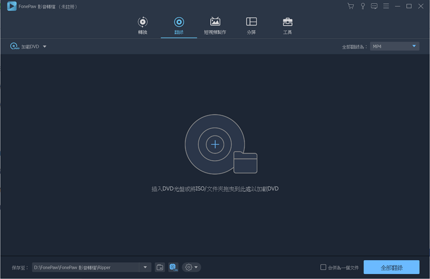This screenshot has height=279, width=430.
Task: Click the plus icon to add a DVD
Action: click(215, 144)
